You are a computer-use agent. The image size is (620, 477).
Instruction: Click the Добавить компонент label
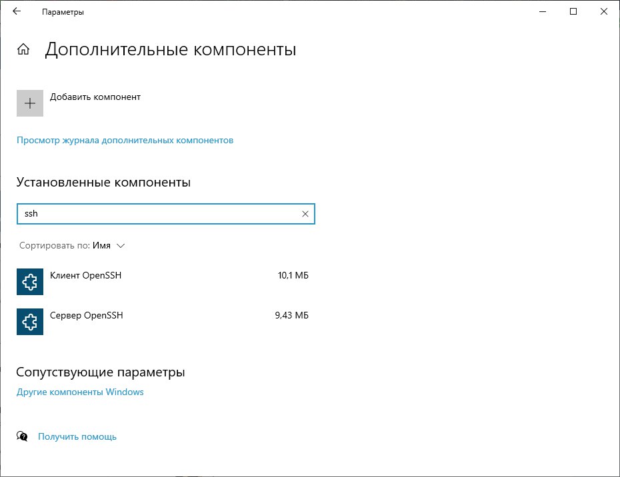click(x=95, y=97)
